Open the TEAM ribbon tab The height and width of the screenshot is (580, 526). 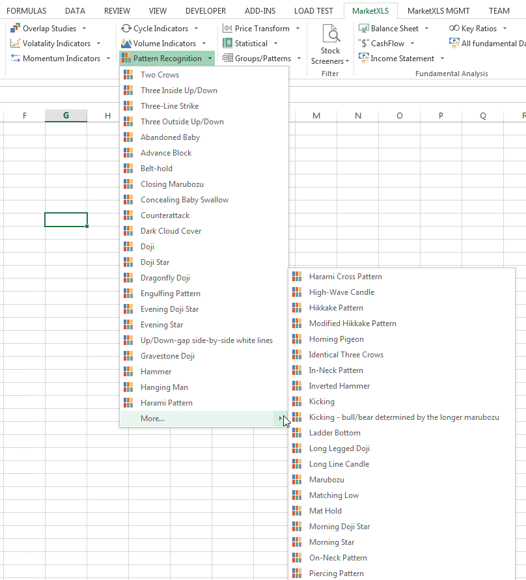pos(499,11)
